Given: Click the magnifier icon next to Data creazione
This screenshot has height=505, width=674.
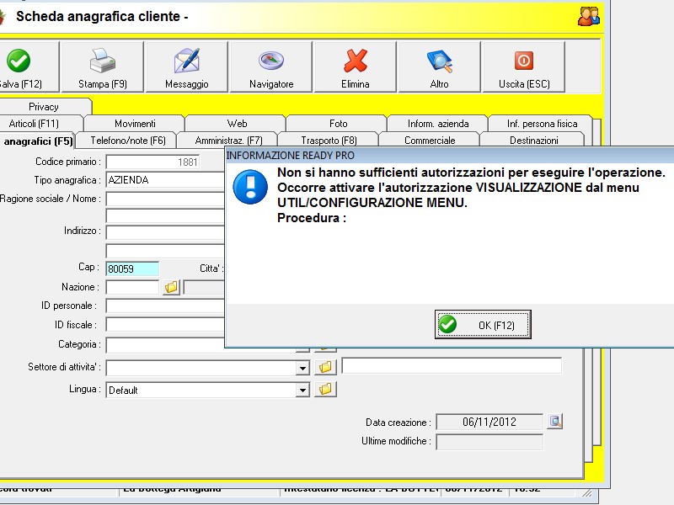Looking at the screenshot, I should click(555, 422).
